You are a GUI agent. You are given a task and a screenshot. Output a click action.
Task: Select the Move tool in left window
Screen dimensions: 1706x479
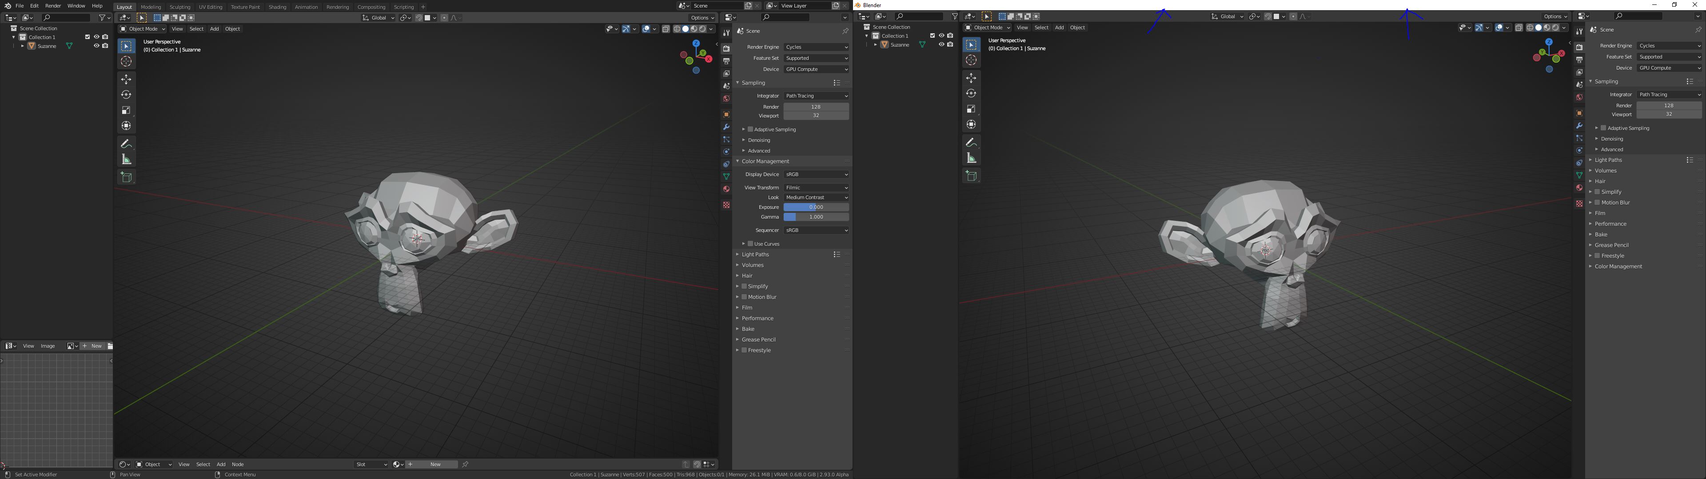[x=126, y=79]
